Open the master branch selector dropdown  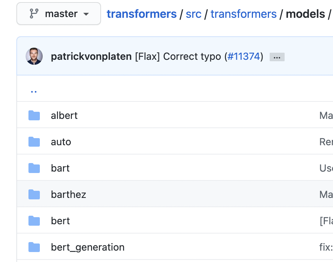(59, 14)
